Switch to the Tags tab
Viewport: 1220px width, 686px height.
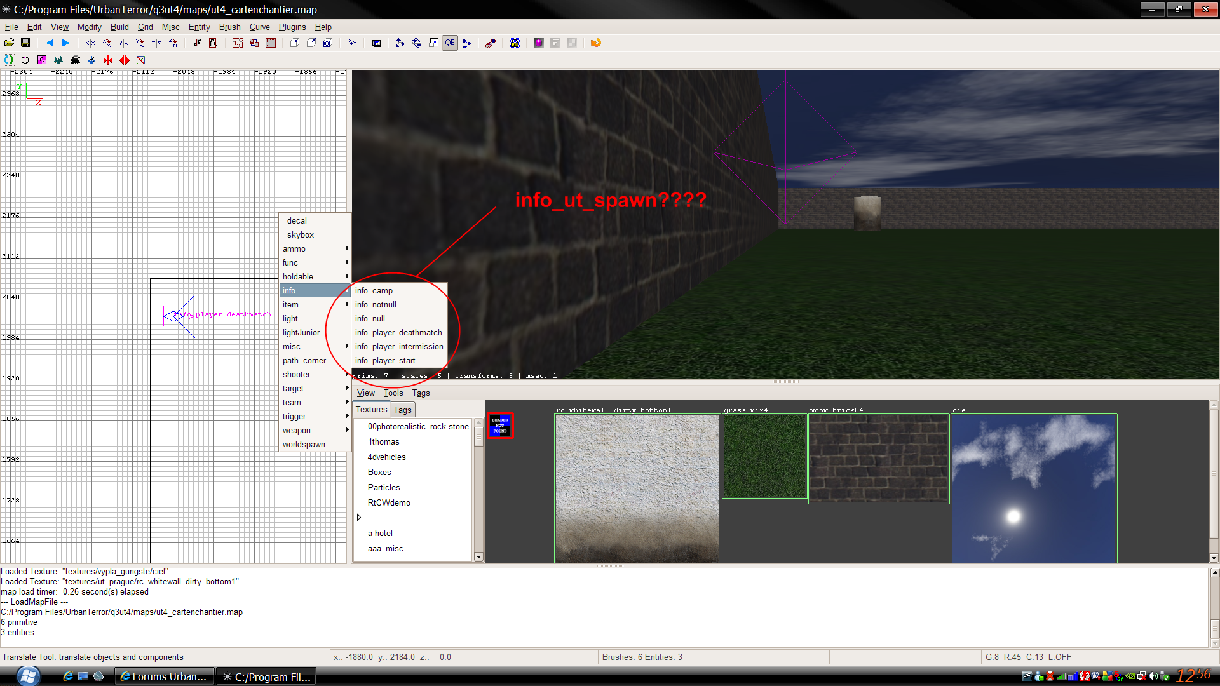click(403, 410)
